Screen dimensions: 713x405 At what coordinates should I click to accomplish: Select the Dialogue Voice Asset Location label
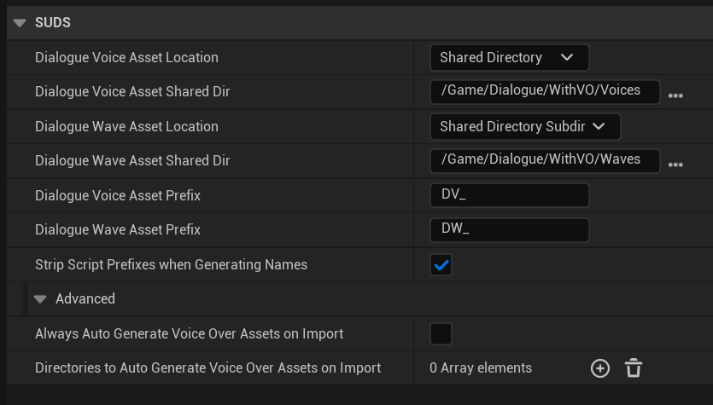126,58
